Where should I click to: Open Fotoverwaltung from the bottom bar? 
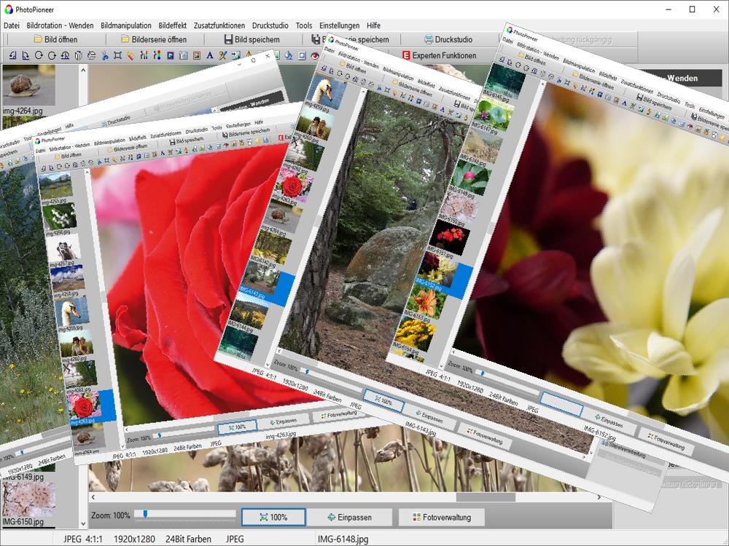click(441, 518)
